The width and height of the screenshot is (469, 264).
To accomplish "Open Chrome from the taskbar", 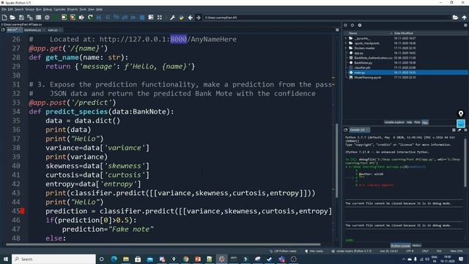I will click(x=185, y=259).
